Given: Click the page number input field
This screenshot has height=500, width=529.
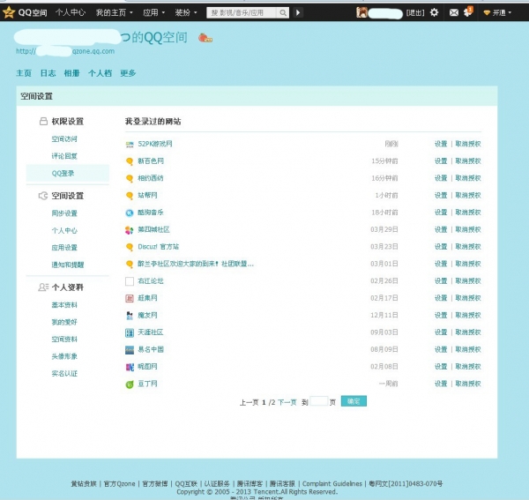Looking at the screenshot, I should [x=318, y=401].
